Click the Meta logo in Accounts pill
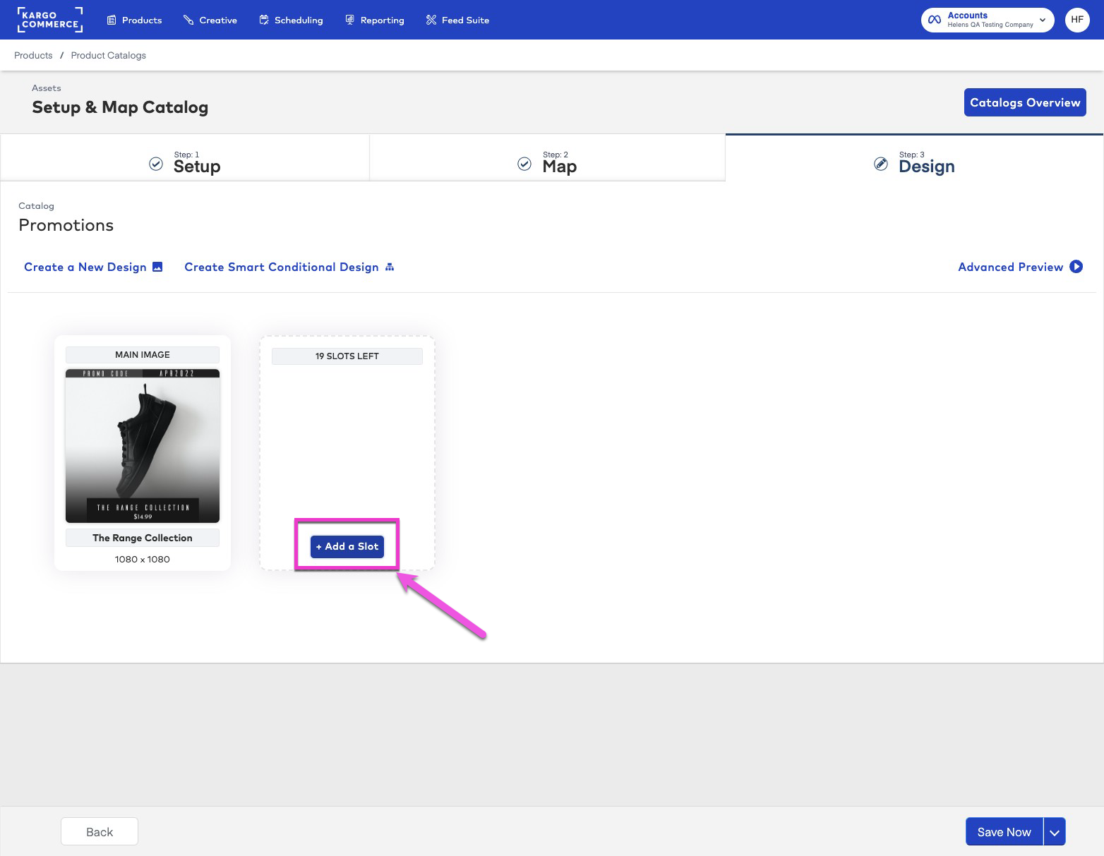 point(935,20)
